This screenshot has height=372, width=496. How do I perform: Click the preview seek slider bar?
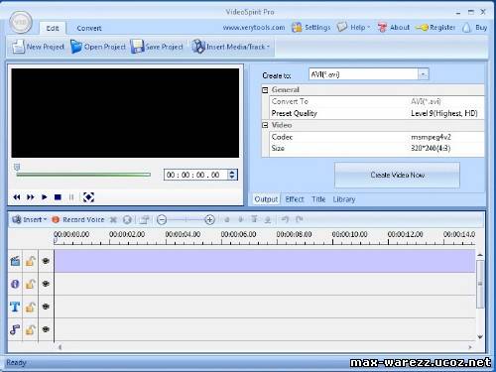coord(83,175)
